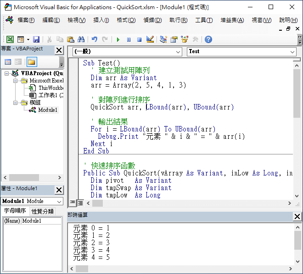This screenshot has width=303, height=274.
Task: Open the Properties Window toolbar icon
Action: pos(174,39)
